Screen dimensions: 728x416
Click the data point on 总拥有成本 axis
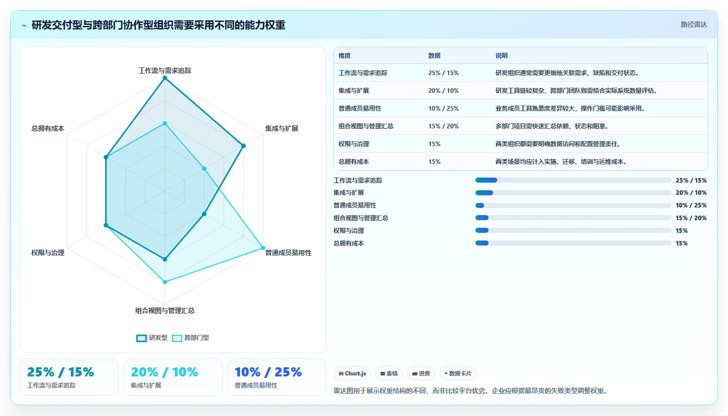pyautogui.click(x=106, y=157)
